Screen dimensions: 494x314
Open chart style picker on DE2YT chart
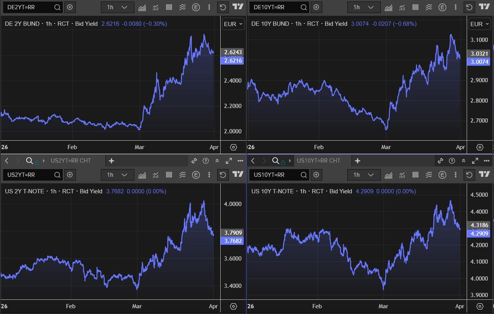142,7
